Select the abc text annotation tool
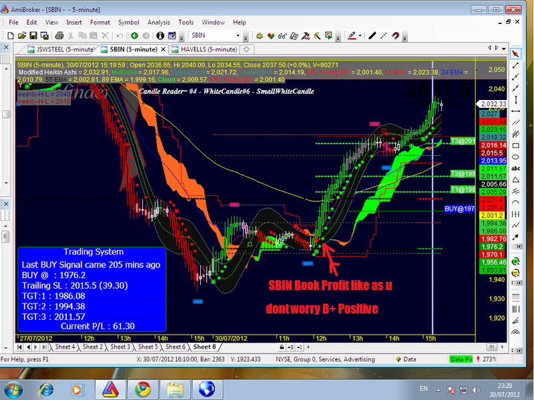Screen dimensions: 534x400 tap(515, 169)
